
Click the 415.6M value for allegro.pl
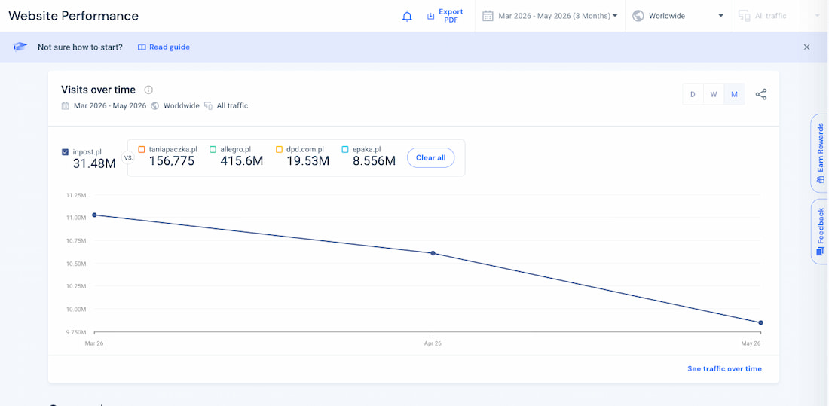point(242,161)
